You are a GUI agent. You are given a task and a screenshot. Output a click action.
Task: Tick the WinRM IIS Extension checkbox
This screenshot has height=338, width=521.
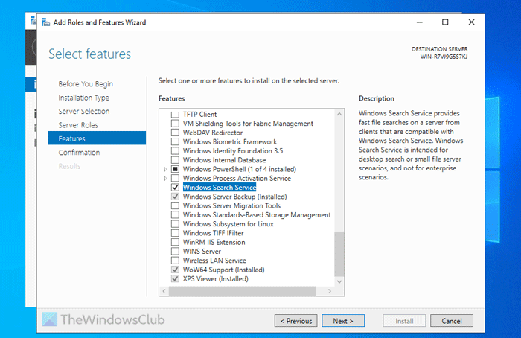point(175,242)
